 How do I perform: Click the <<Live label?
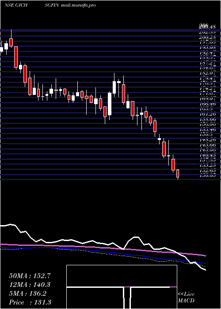(x=186, y=294)
